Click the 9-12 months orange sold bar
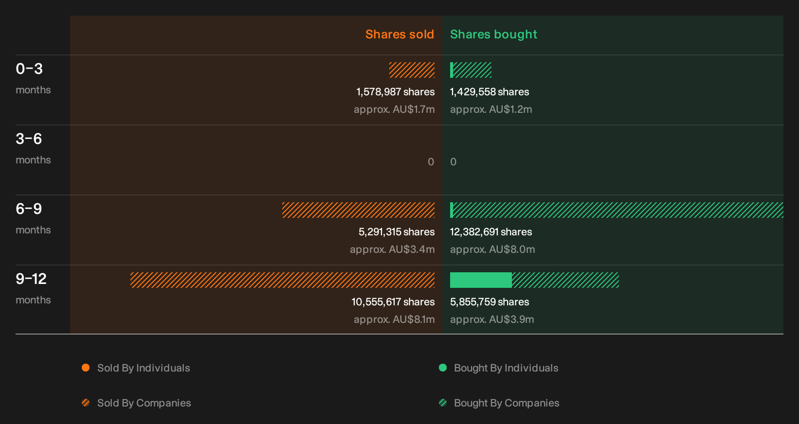 tap(282, 280)
